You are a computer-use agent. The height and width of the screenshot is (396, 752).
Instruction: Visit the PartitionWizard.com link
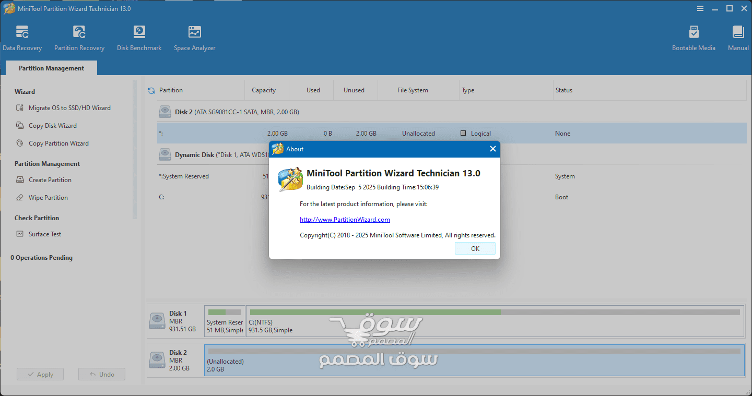click(345, 219)
